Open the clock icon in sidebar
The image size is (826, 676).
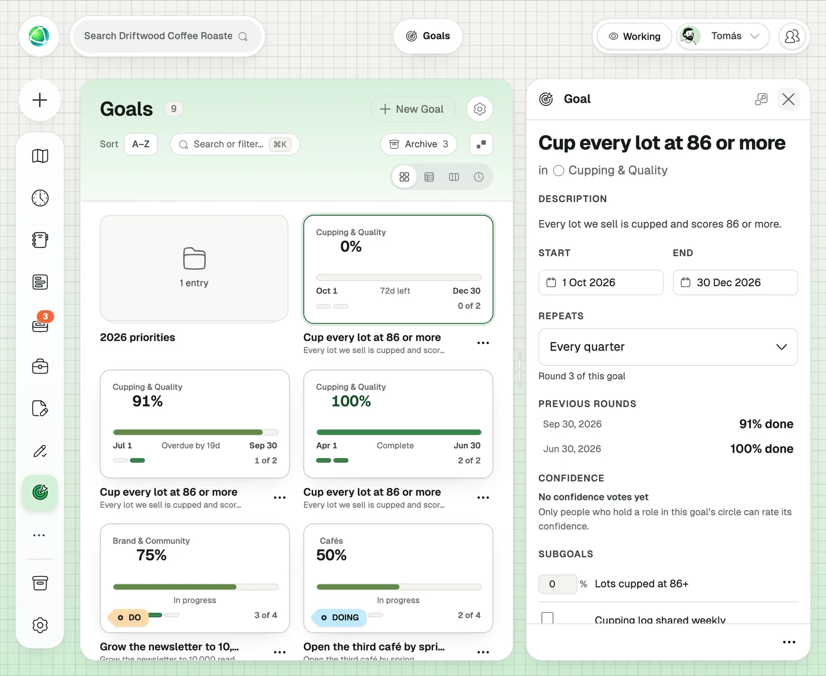click(x=40, y=198)
